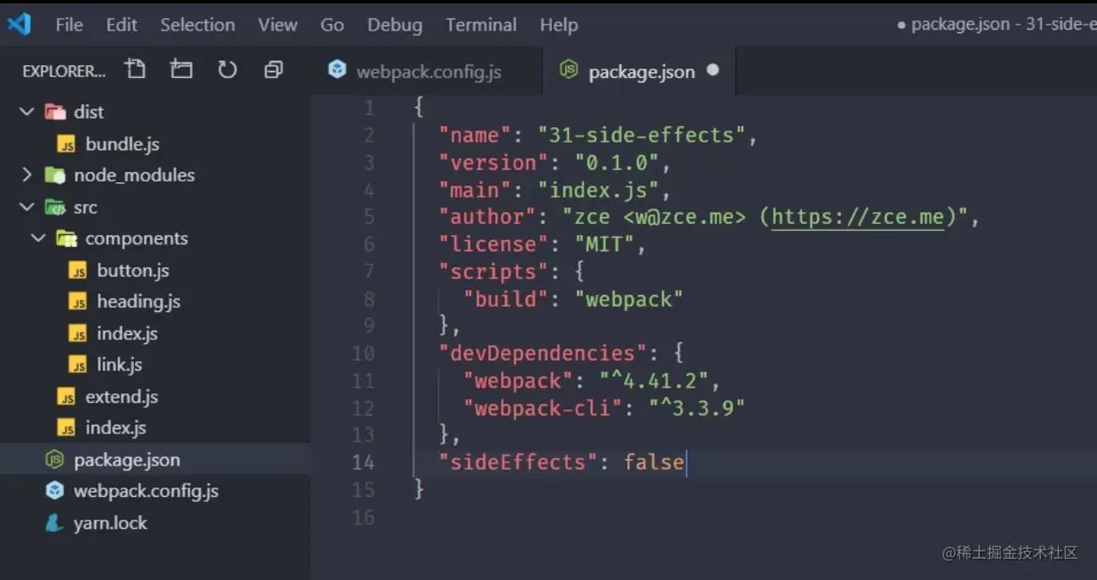Open the Edit menu

click(121, 25)
